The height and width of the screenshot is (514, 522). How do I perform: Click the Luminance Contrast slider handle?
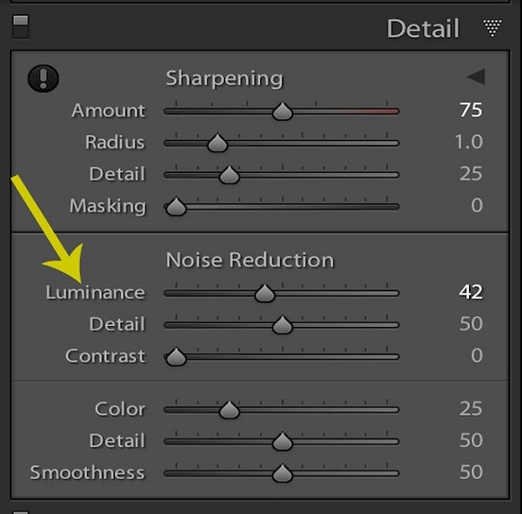pos(177,357)
